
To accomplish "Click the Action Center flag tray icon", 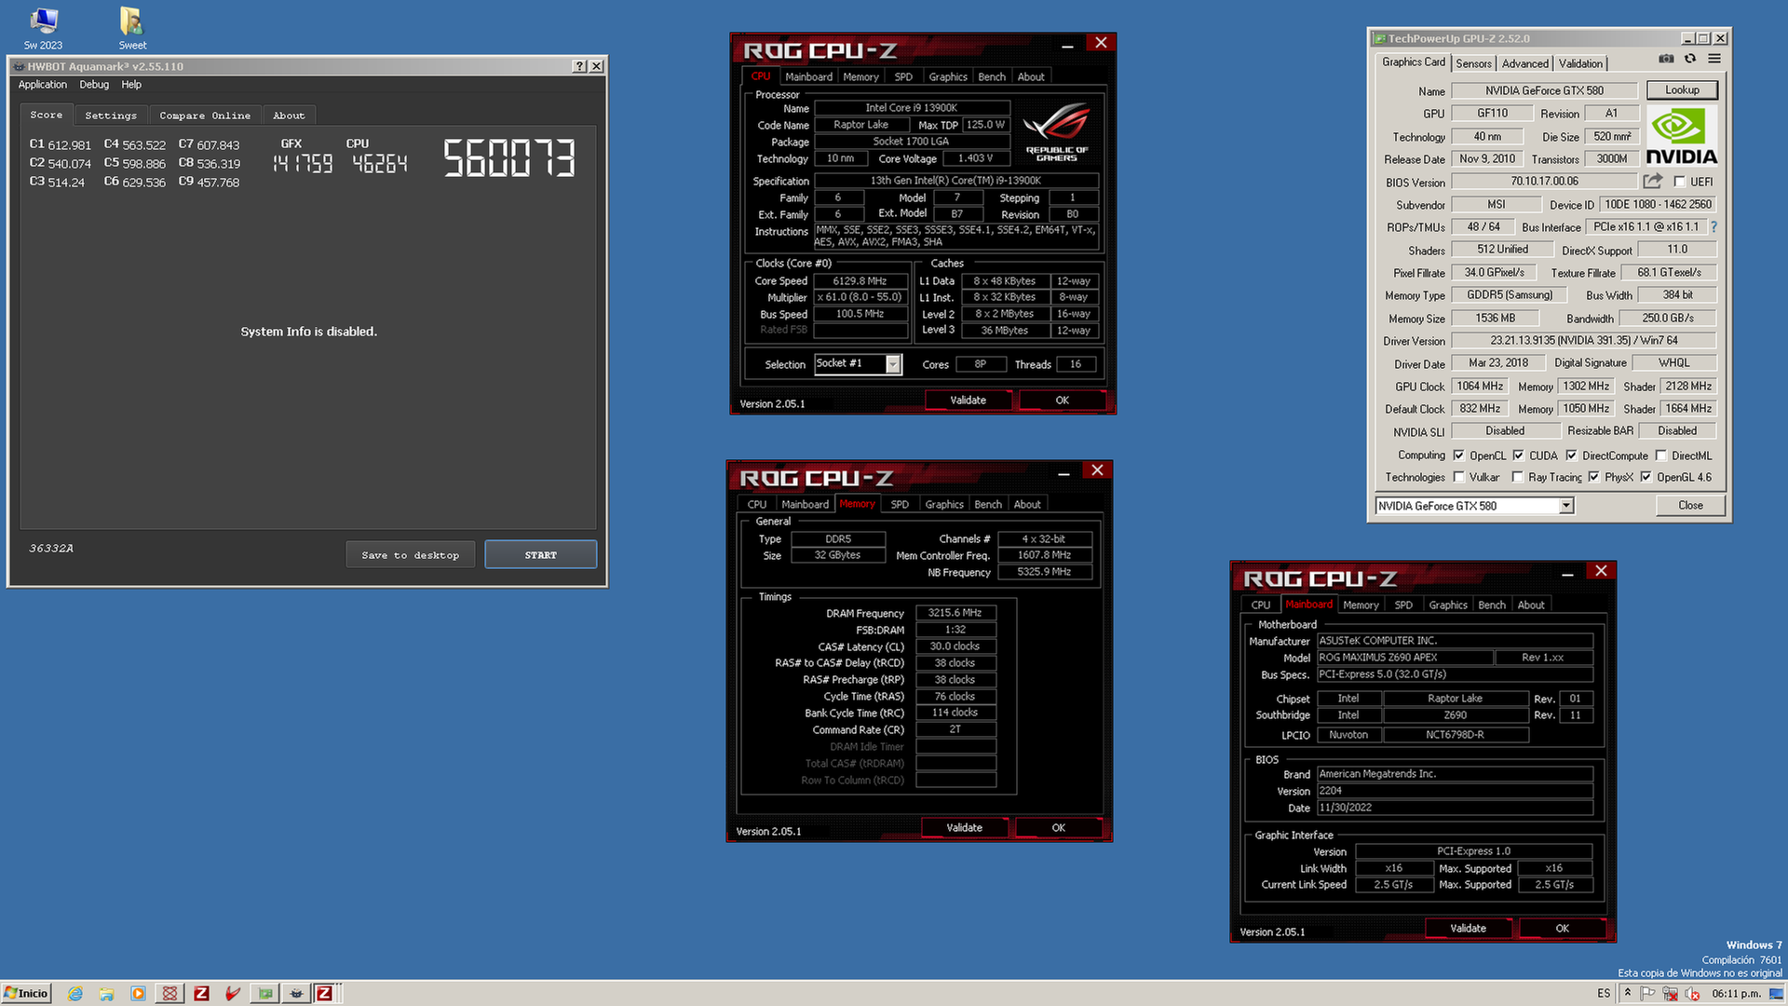I will pos(1648,994).
